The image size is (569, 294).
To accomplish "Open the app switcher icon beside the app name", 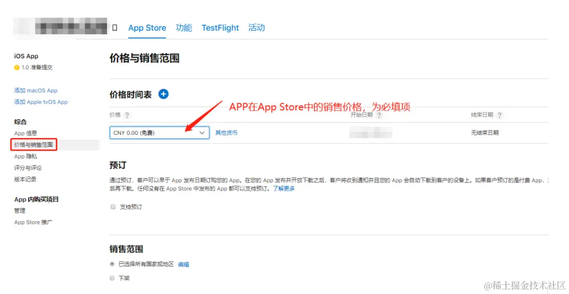I will [115, 28].
